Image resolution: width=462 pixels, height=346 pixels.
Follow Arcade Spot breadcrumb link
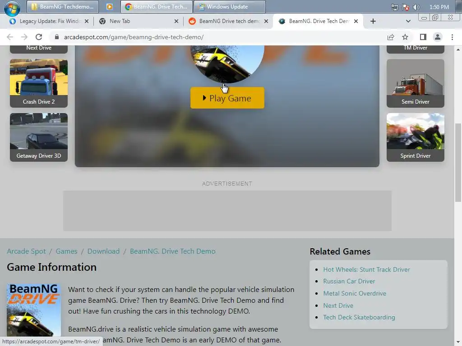point(26,251)
